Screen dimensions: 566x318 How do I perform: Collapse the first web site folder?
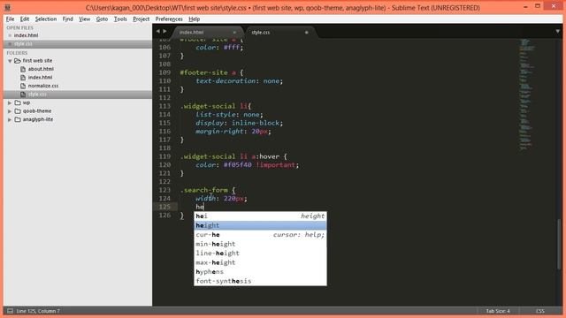coord(10,61)
